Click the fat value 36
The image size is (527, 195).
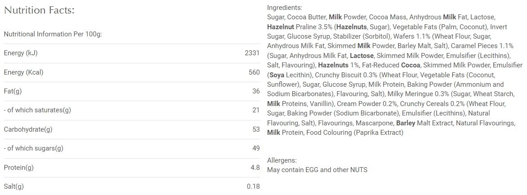256,91
